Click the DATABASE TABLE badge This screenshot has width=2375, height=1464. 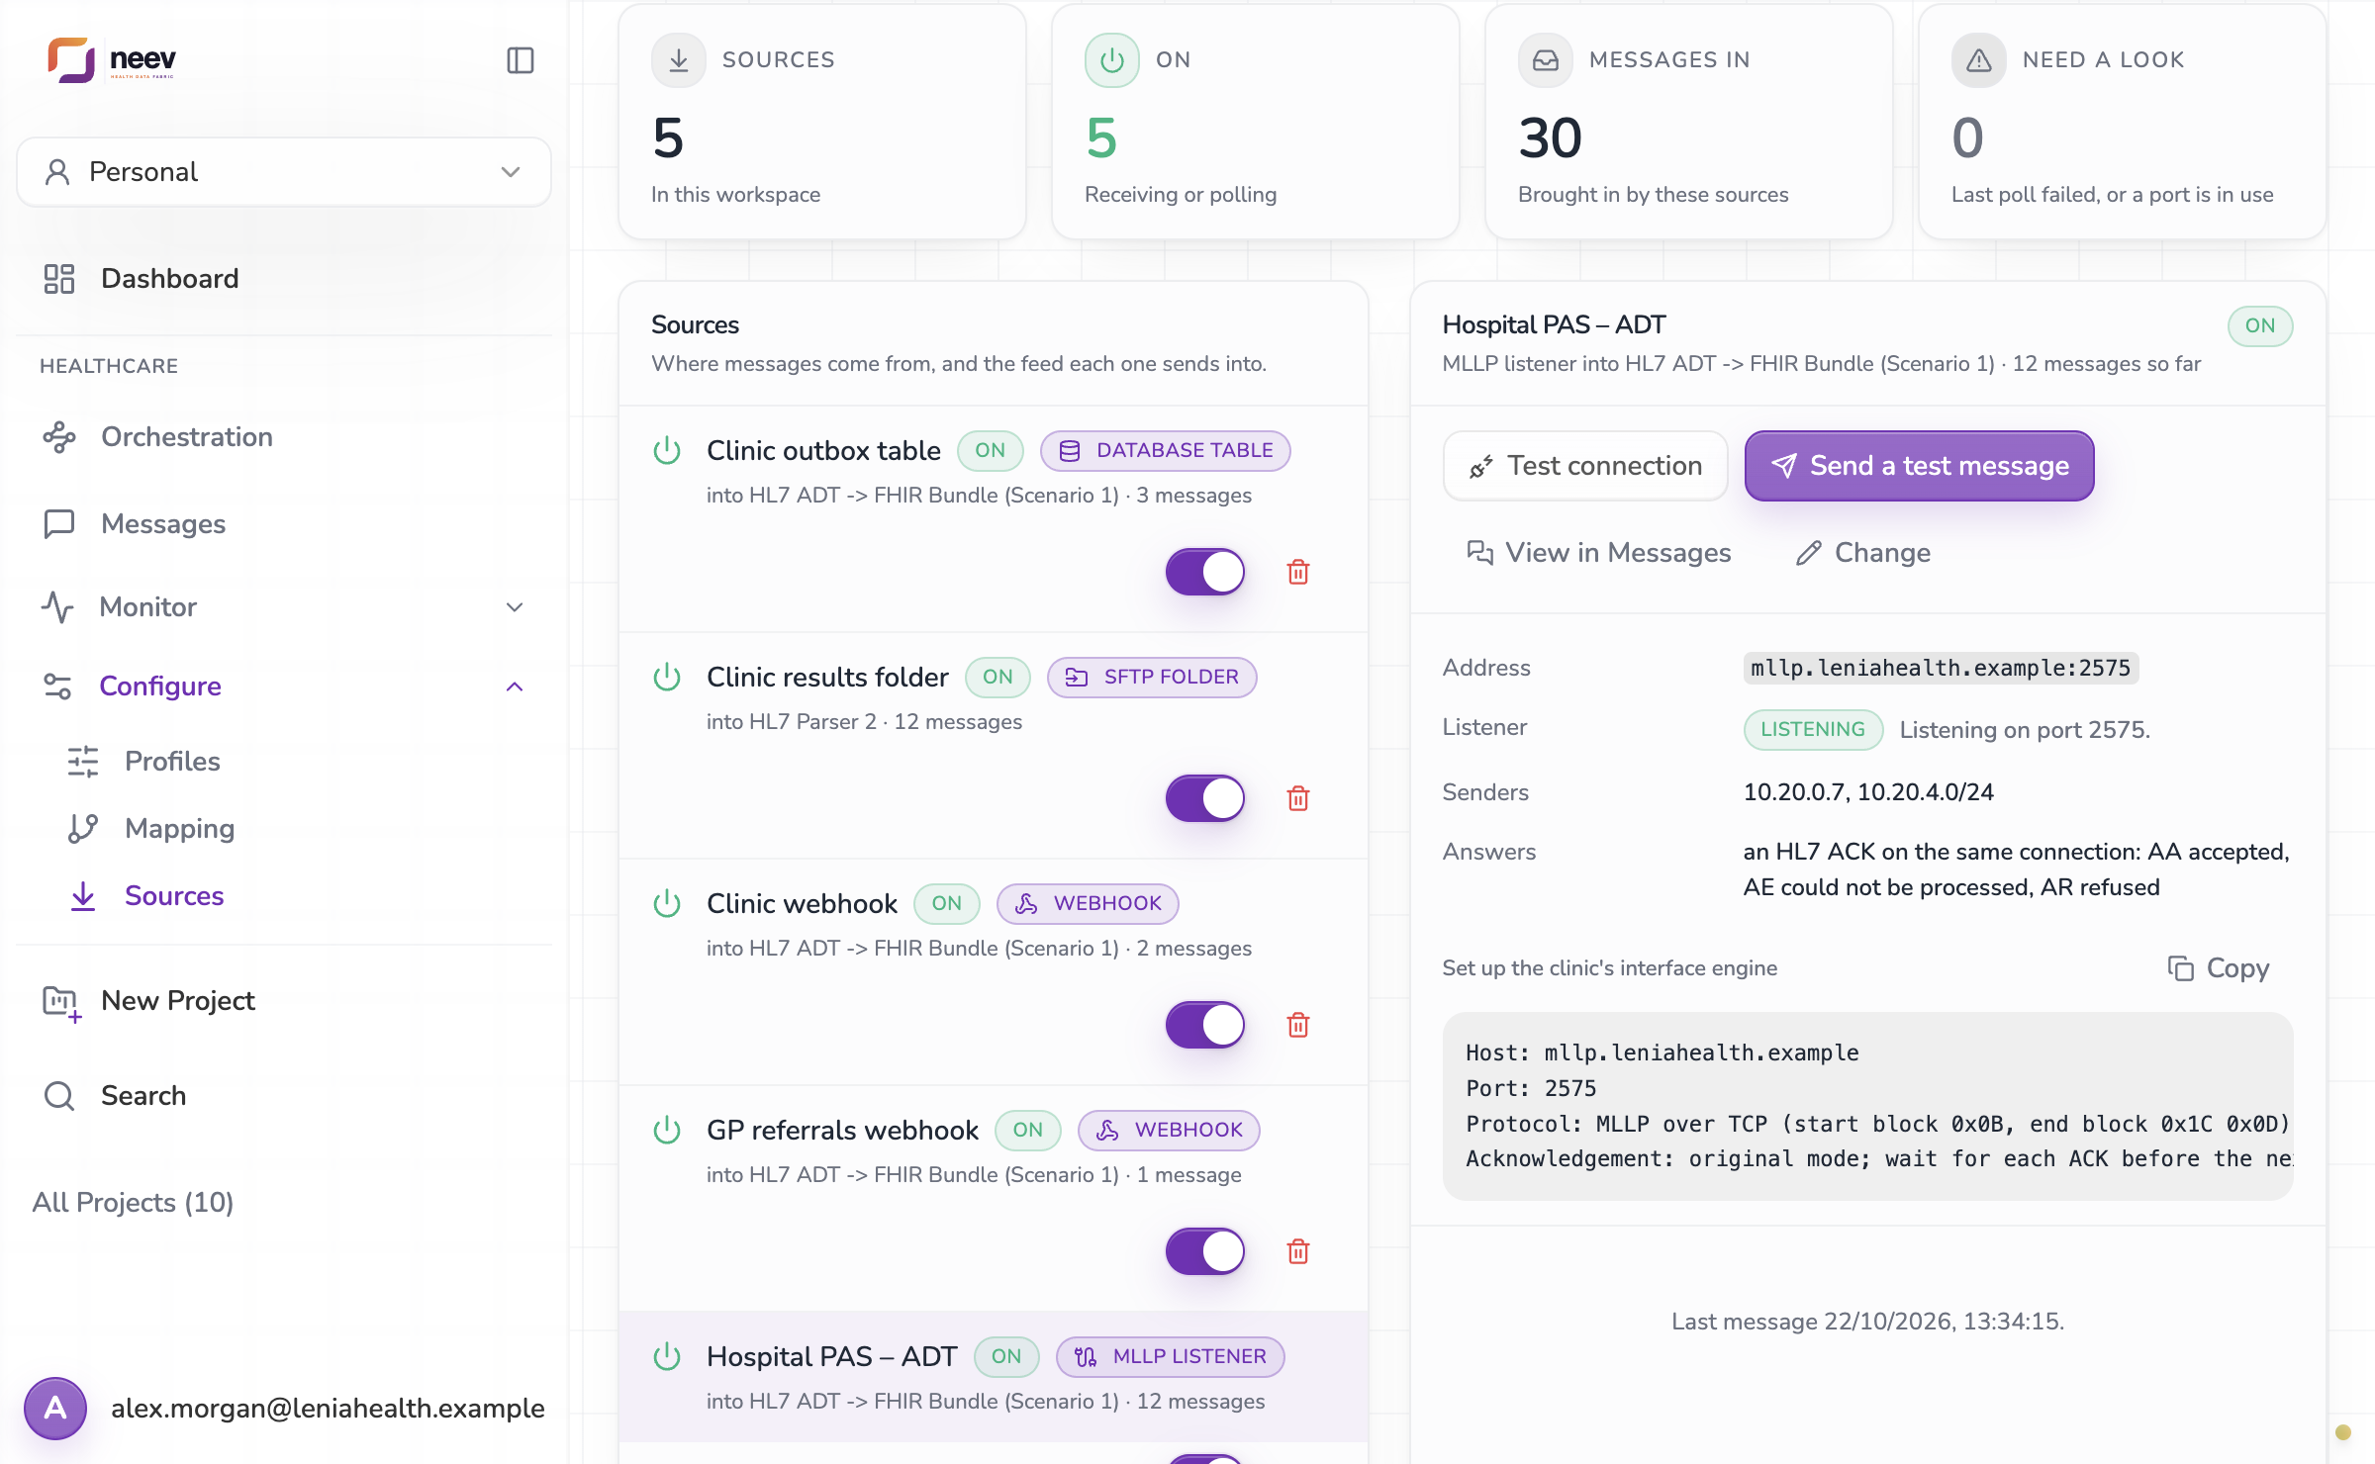click(1166, 451)
